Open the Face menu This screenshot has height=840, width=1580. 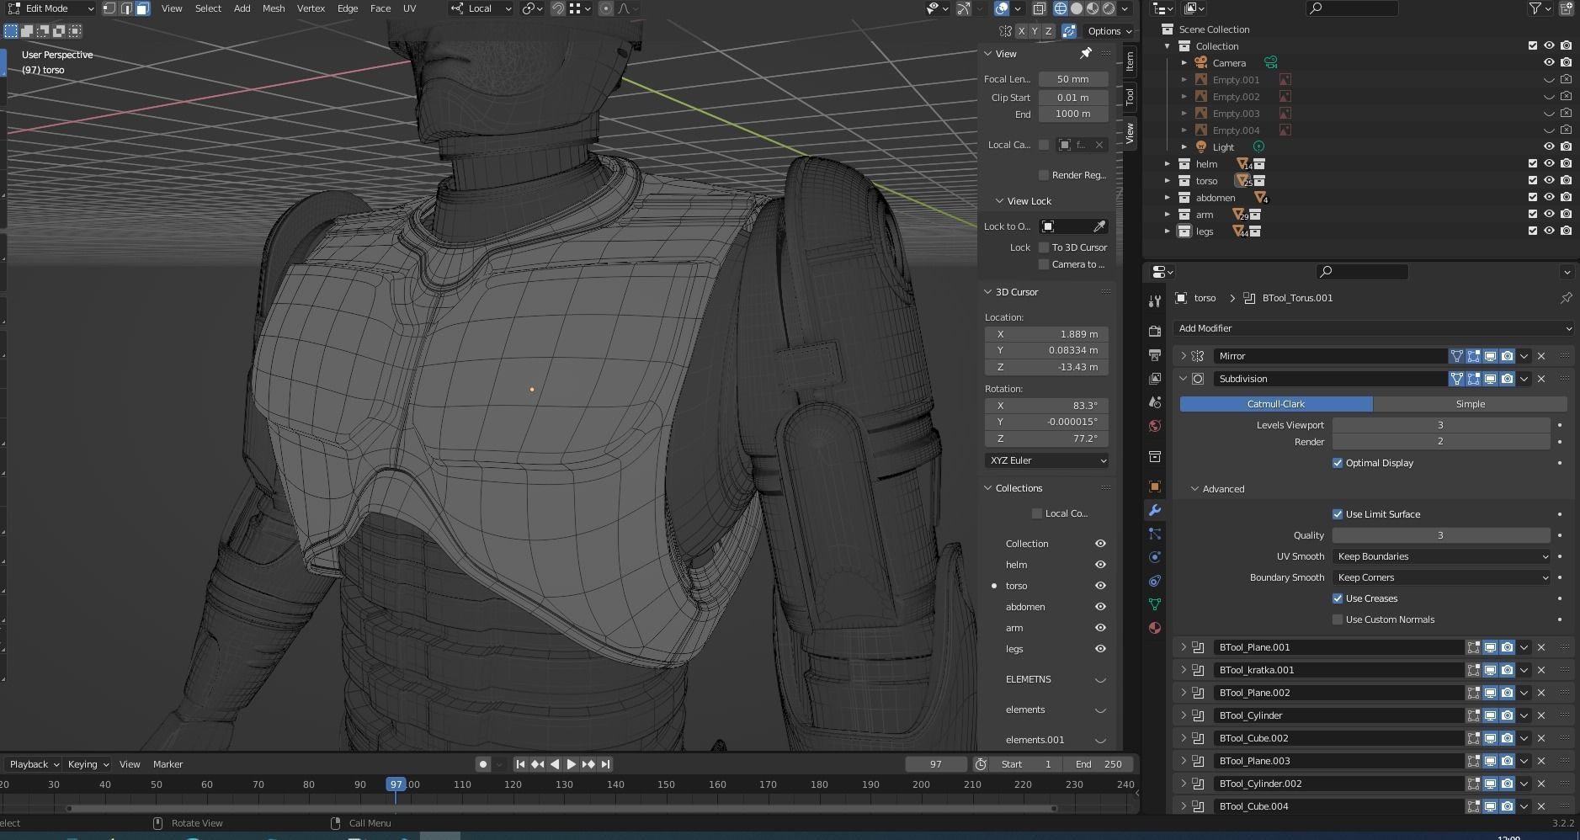(380, 8)
